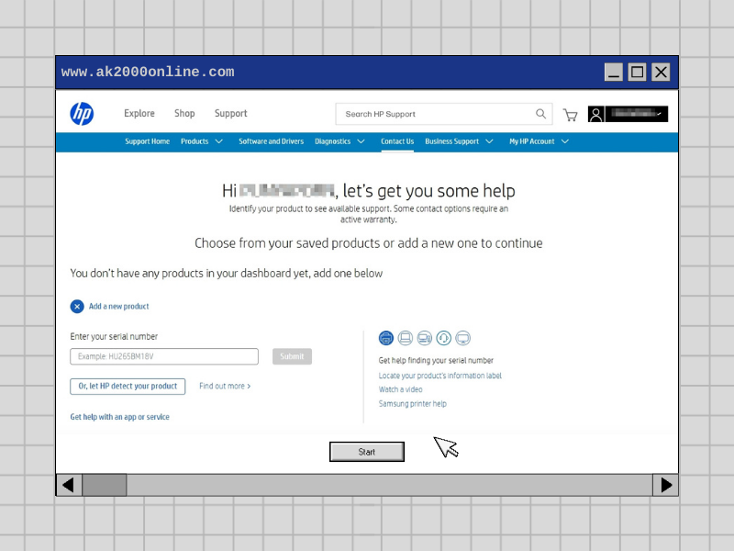Click the Start button
This screenshot has height=551, width=734.
(x=367, y=452)
